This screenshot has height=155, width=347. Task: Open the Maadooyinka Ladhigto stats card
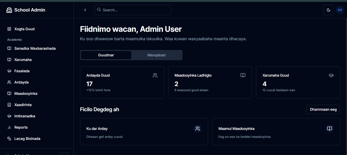coord(210,82)
